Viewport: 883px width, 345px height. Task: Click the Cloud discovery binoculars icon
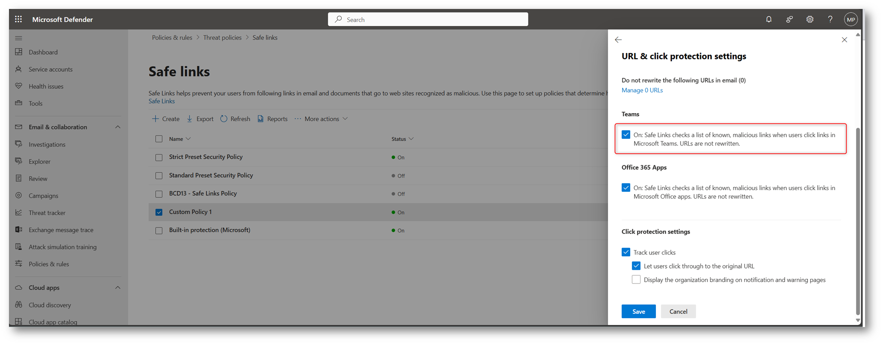[18, 304]
